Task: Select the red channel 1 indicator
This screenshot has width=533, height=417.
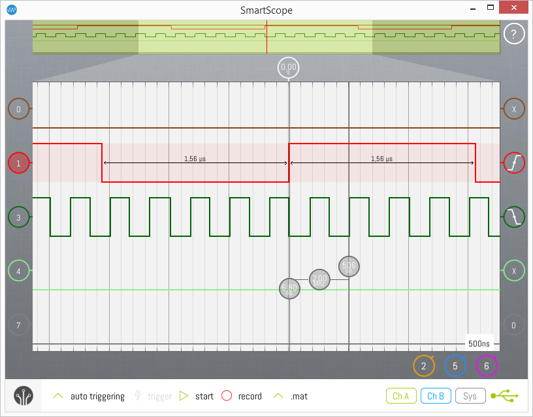Action: pos(18,163)
